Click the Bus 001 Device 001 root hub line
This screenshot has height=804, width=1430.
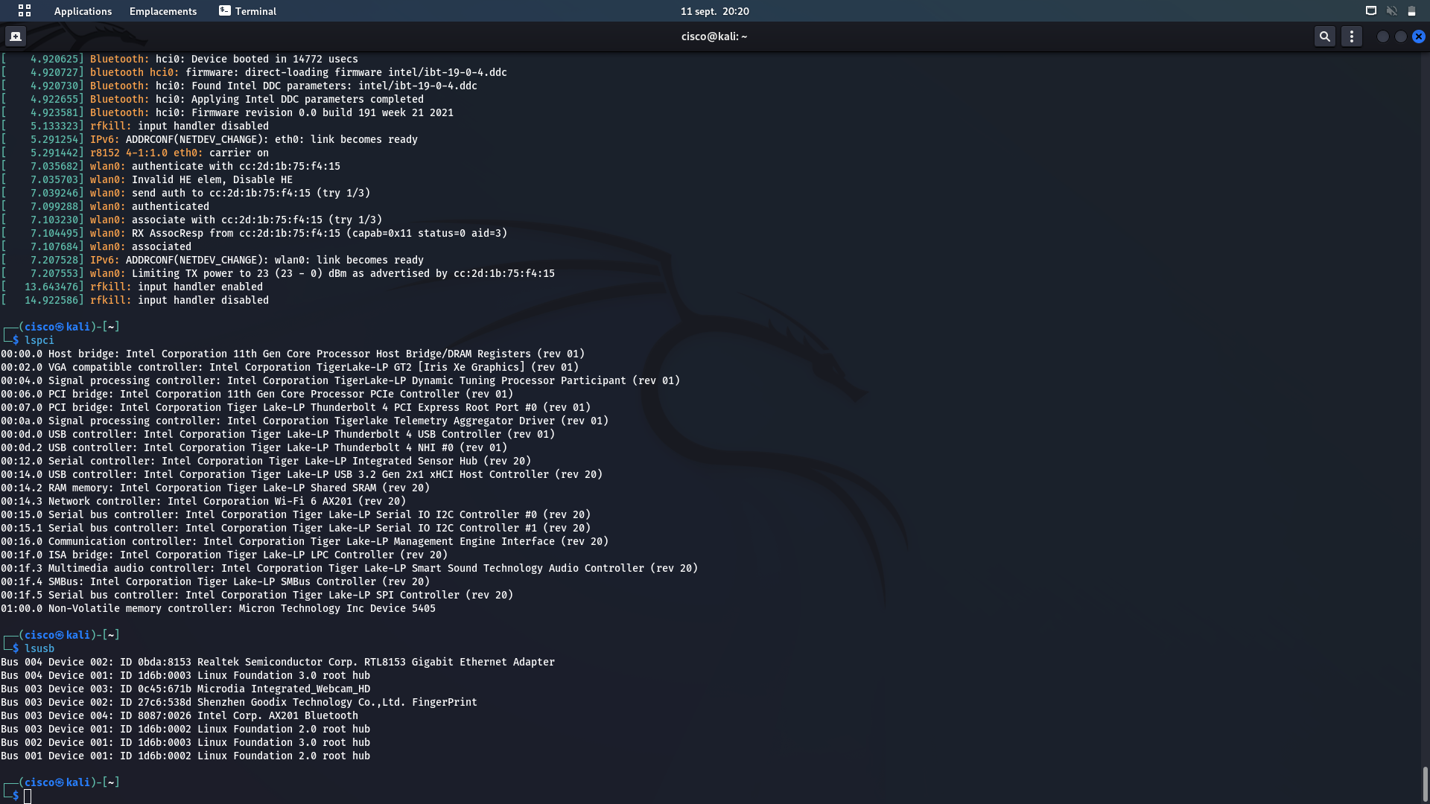click(x=185, y=756)
